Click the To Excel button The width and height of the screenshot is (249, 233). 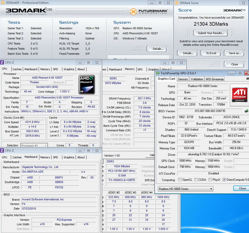211,53
